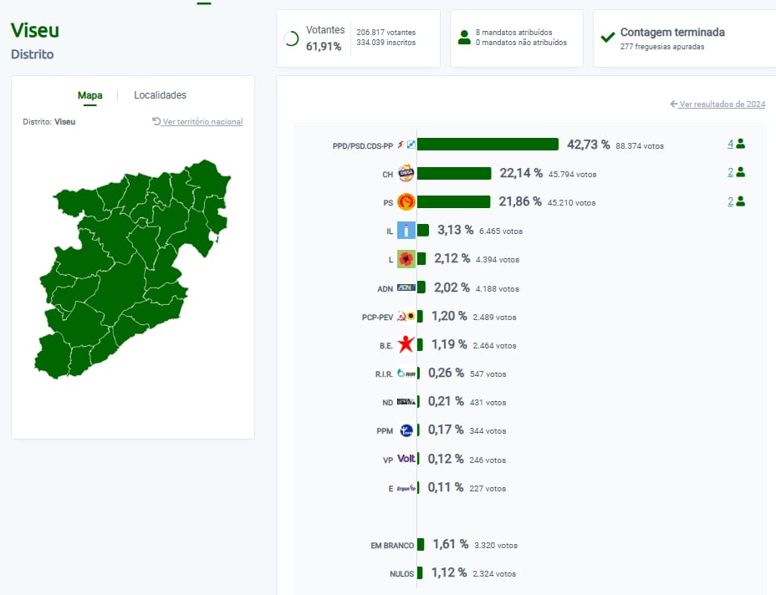This screenshot has width=776, height=595.
Task: Click the ADN party logo
Action: click(x=406, y=287)
